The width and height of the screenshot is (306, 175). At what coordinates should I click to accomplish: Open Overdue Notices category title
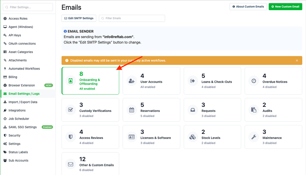pyautogui.click(x=275, y=82)
